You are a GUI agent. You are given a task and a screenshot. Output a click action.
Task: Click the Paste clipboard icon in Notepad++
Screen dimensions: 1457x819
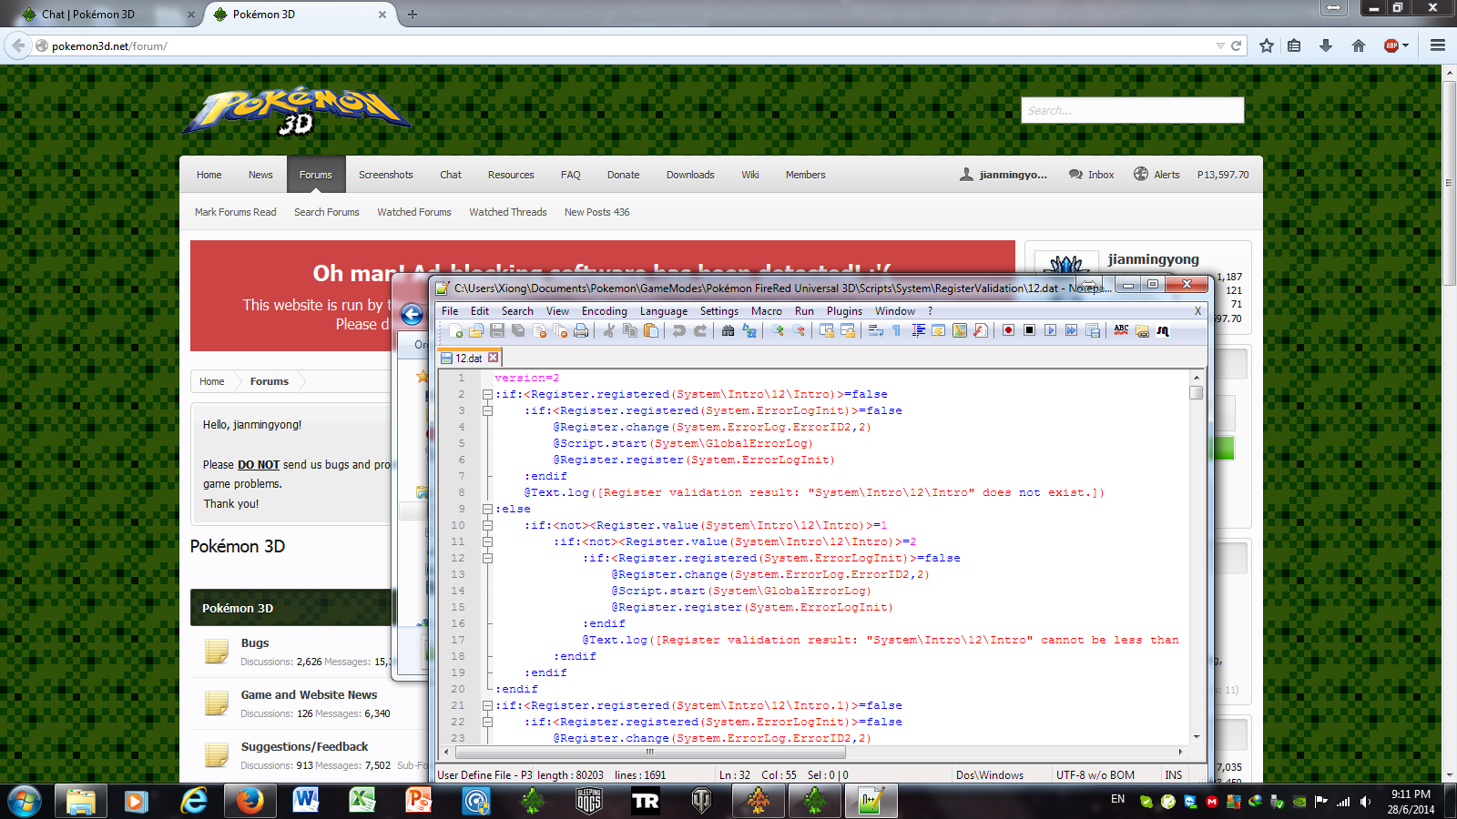click(x=650, y=331)
